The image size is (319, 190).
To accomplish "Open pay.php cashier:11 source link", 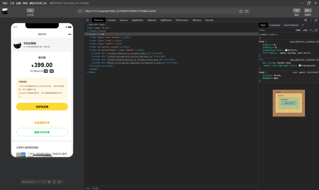I will [304, 60].
